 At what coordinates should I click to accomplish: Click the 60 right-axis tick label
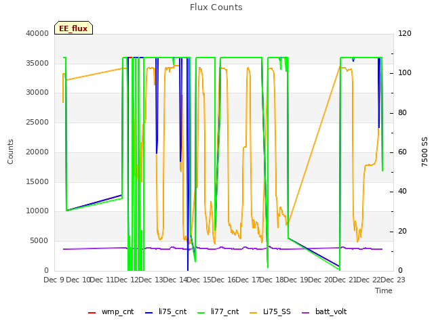pyautogui.click(x=402, y=152)
